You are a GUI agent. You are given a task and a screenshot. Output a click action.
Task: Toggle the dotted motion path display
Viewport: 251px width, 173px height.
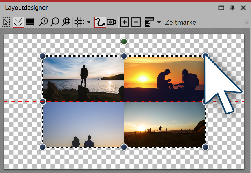(18, 22)
